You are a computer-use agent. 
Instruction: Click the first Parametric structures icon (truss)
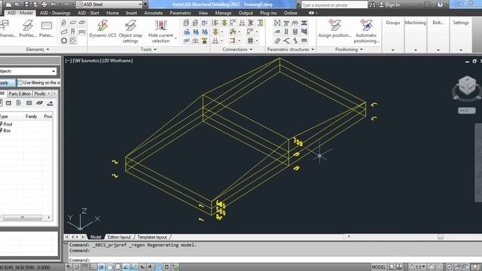(x=277, y=23)
